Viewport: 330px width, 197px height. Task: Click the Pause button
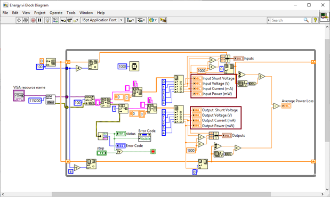[39, 20]
